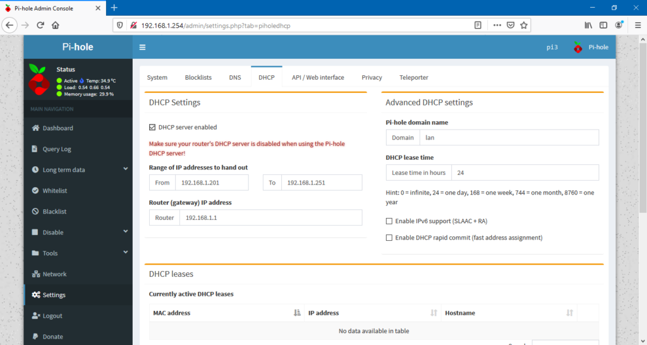The height and width of the screenshot is (345, 647).
Task: Open Firefox account icon
Action: point(619,25)
